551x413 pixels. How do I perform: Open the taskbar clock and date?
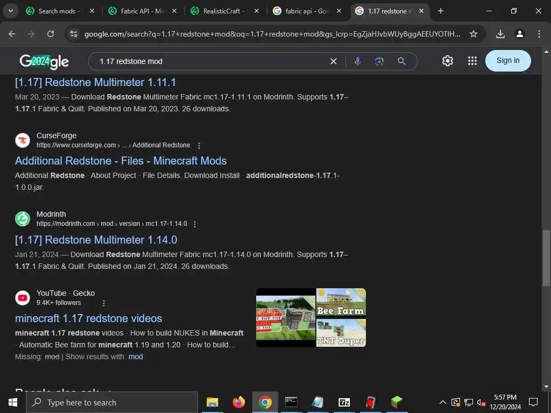(505, 402)
